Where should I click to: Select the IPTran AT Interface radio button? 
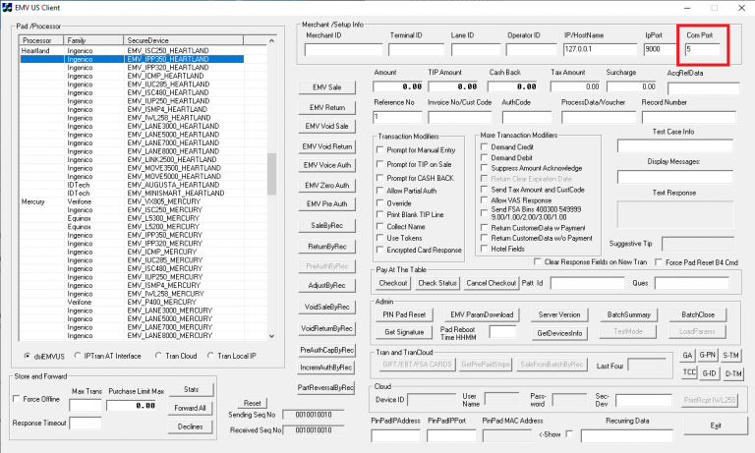click(x=78, y=356)
